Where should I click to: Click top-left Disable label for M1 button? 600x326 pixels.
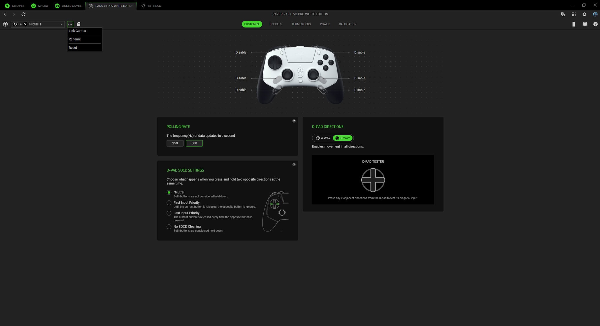coord(241,52)
